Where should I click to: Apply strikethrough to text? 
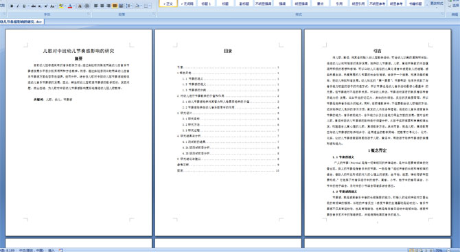tap(34, 6)
